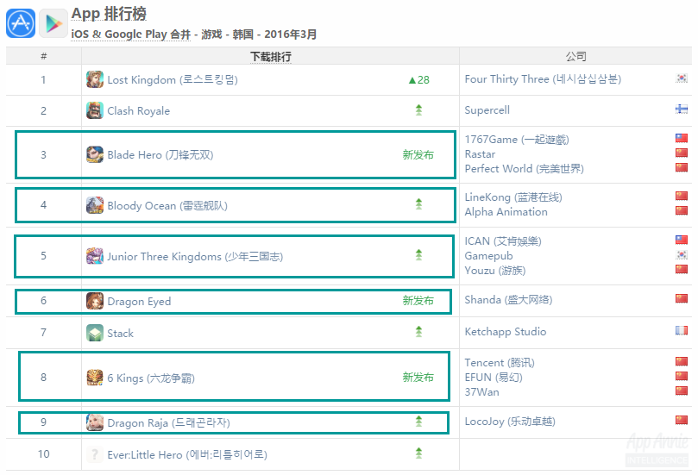Click the China flag beside Perfect World
698x475 pixels.
tap(682, 168)
